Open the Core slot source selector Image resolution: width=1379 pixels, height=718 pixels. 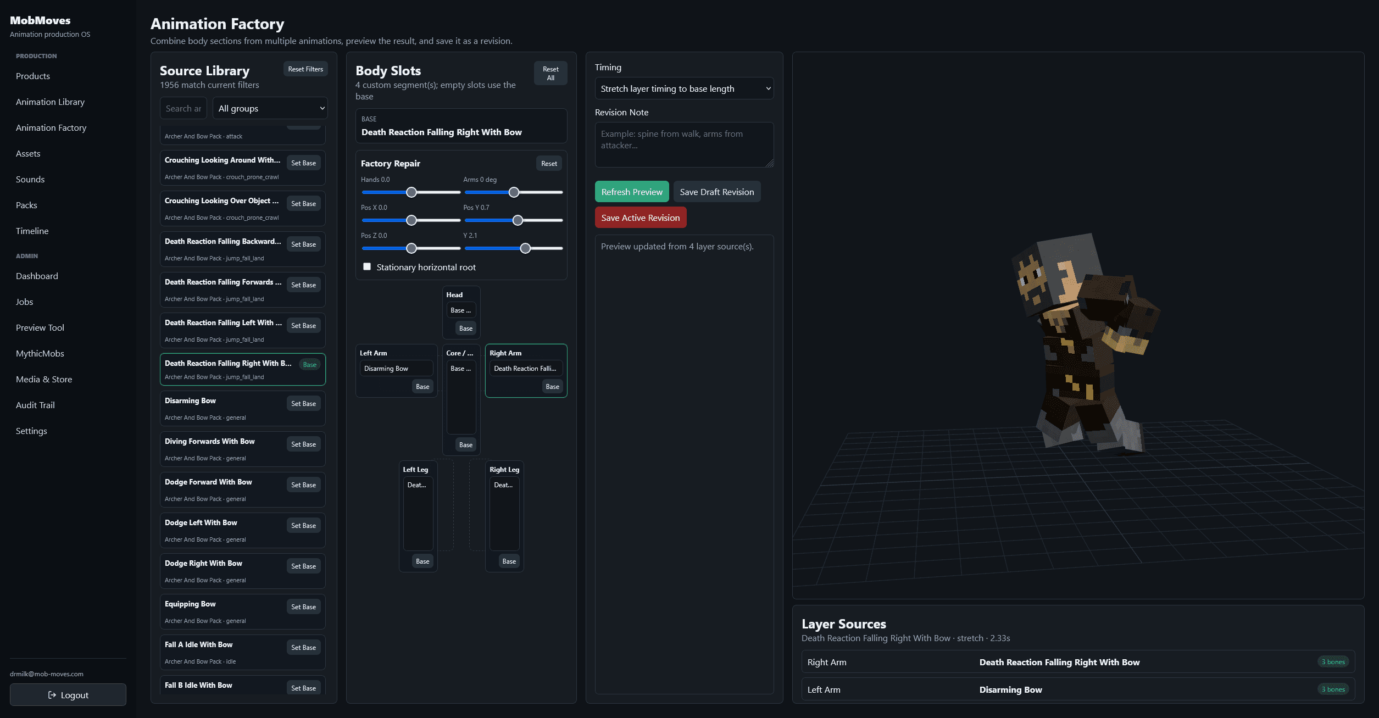461,397
